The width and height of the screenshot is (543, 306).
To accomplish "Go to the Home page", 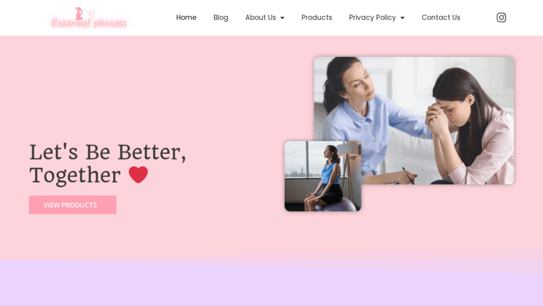I will [x=186, y=18].
